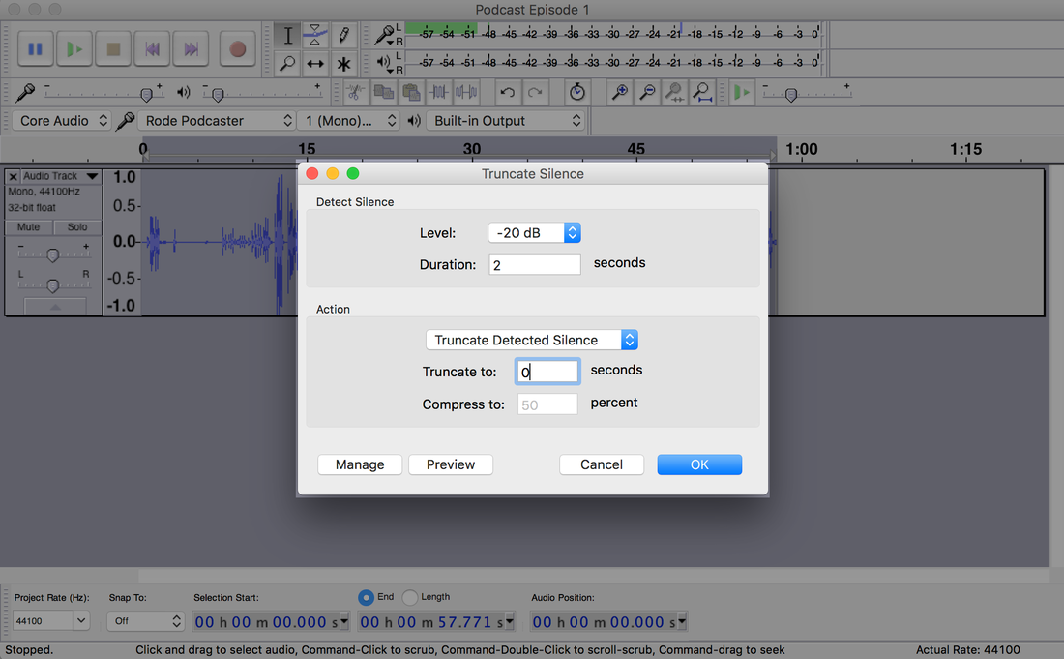Start recording with the Record button
Image resolution: width=1064 pixels, height=659 pixels.
click(x=238, y=48)
